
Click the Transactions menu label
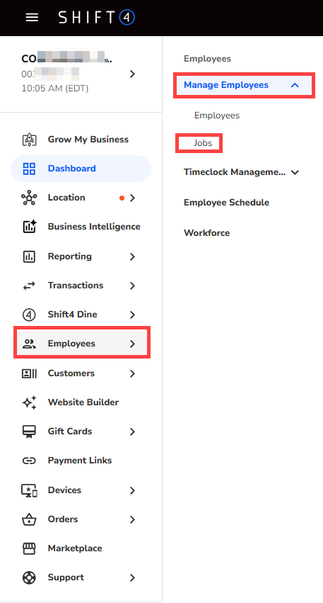point(76,286)
